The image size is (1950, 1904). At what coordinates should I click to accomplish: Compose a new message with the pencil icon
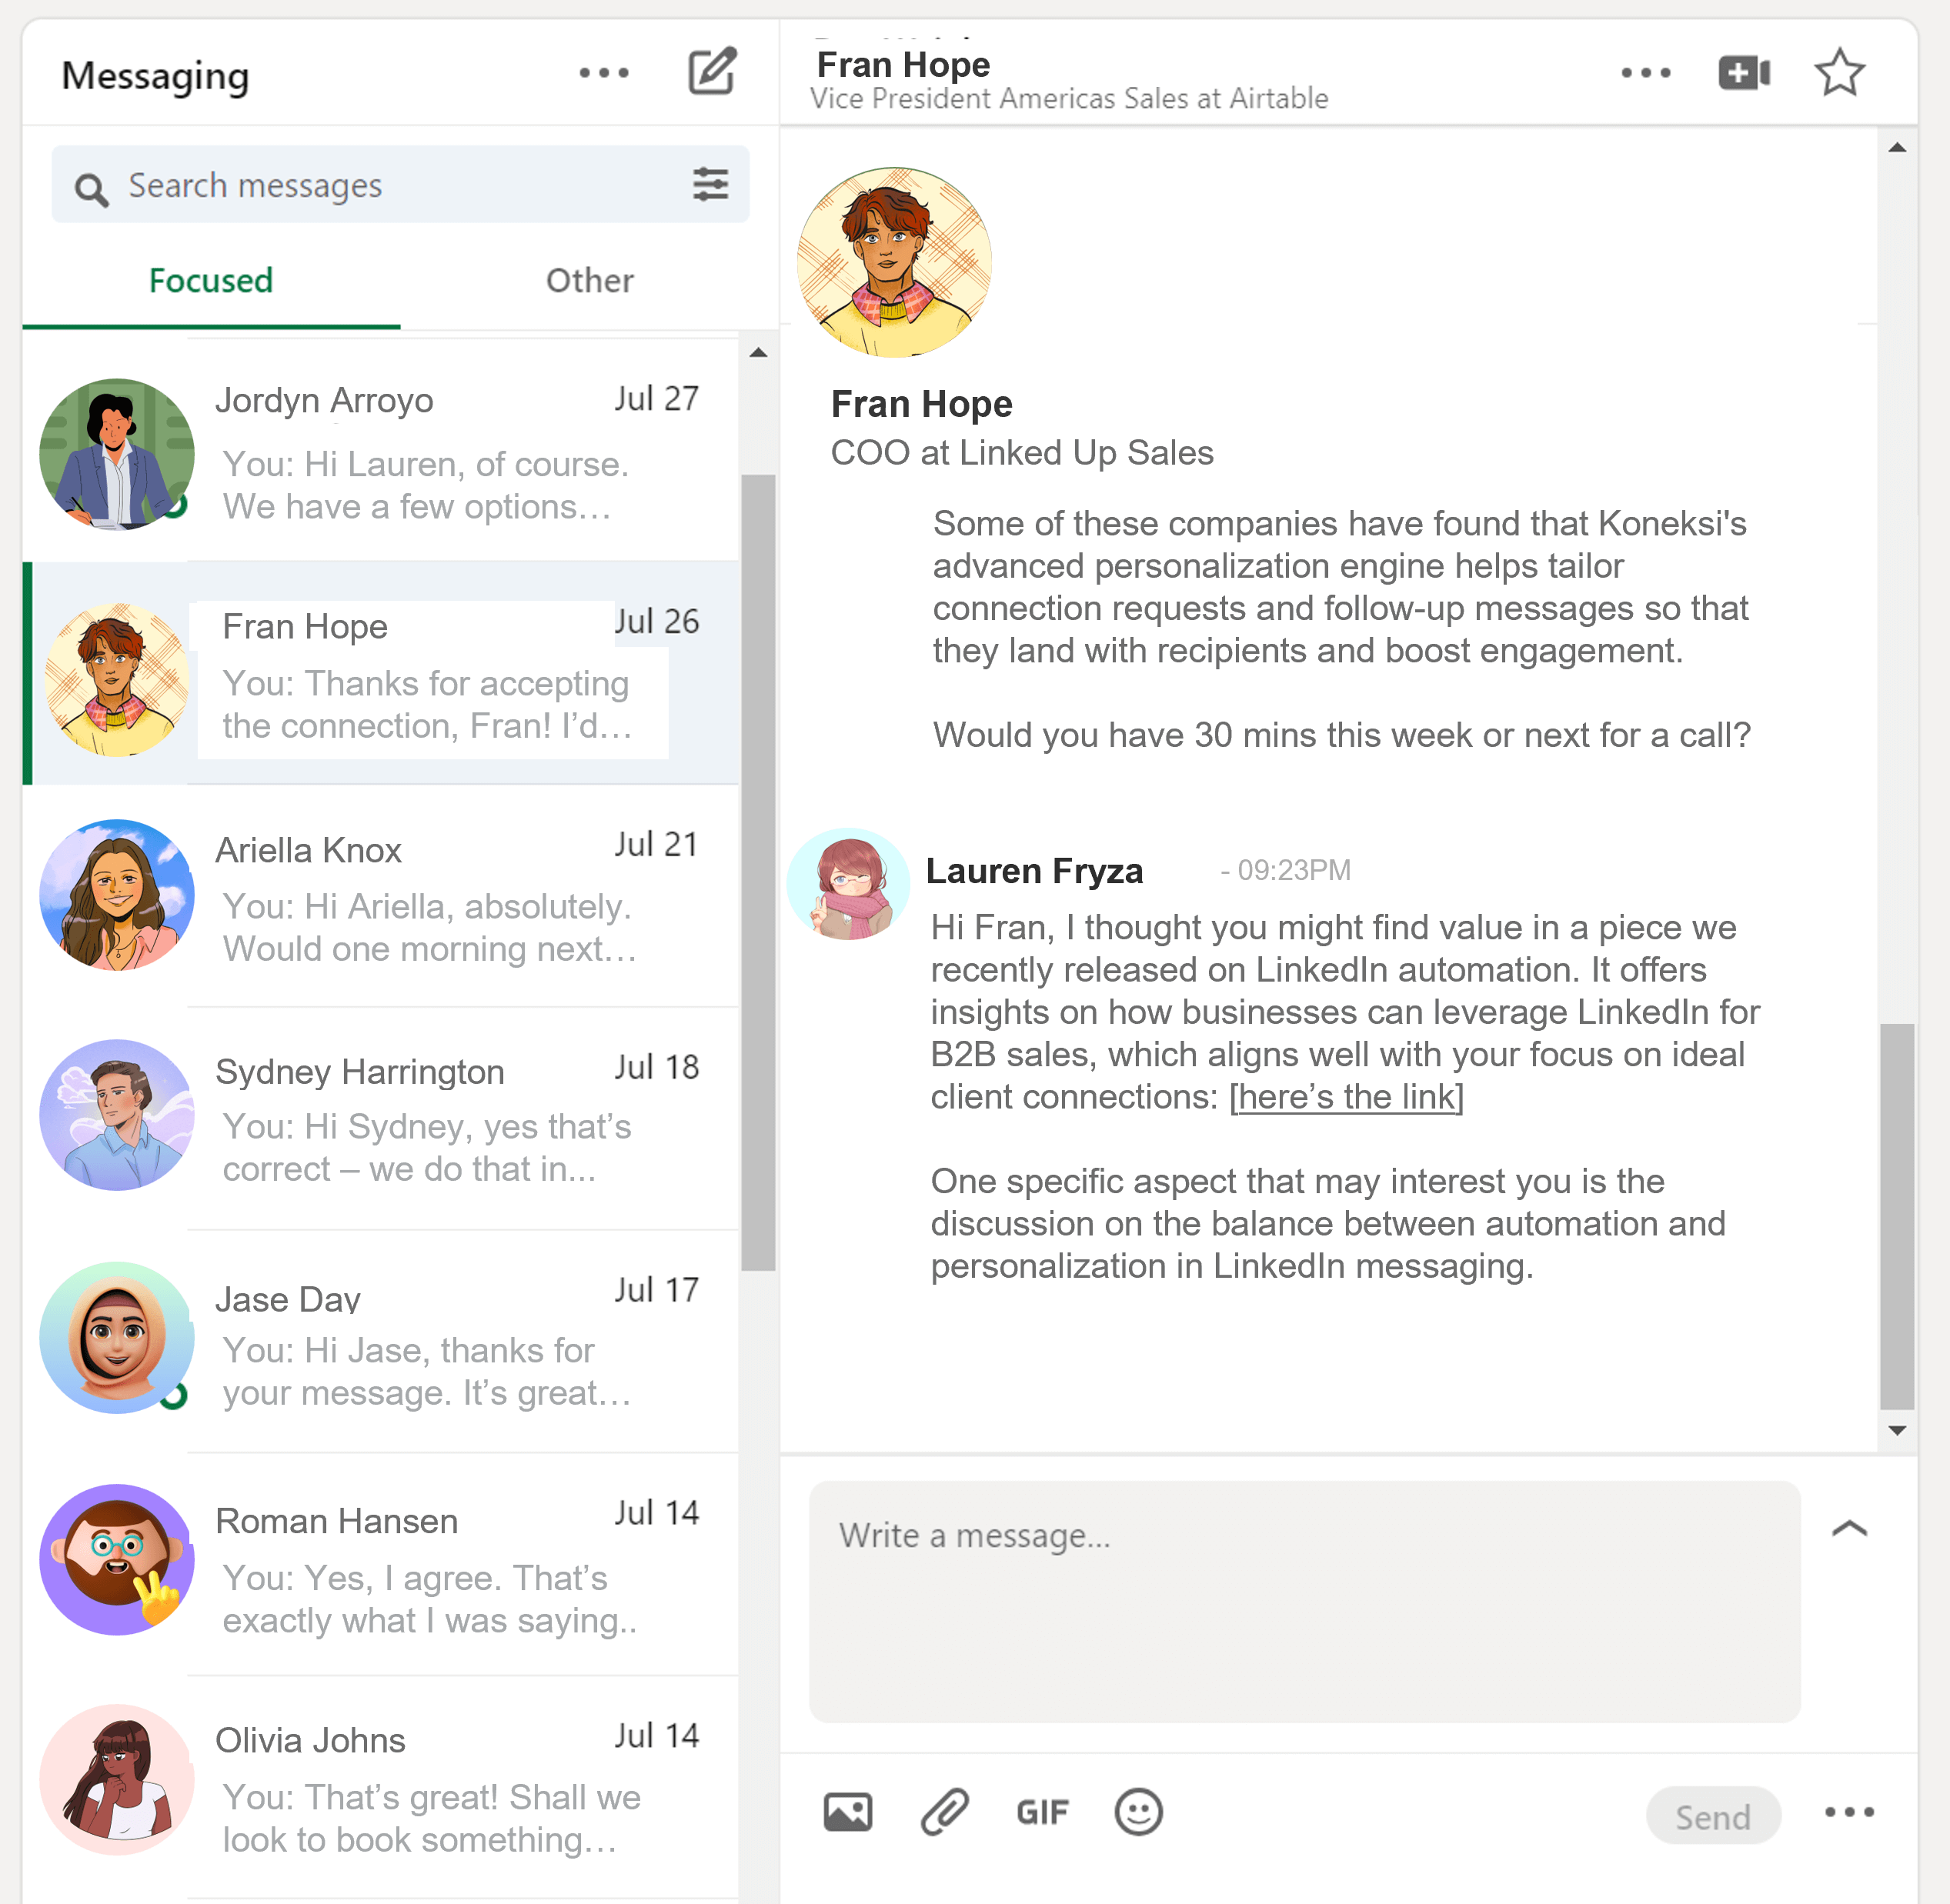pos(713,71)
